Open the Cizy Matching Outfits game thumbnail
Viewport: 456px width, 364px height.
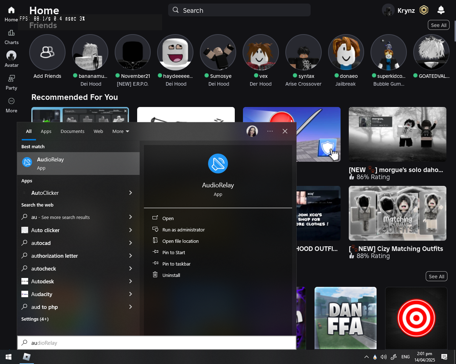[x=398, y=213]
